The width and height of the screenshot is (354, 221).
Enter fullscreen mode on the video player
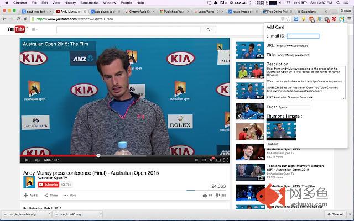[226, 160]
